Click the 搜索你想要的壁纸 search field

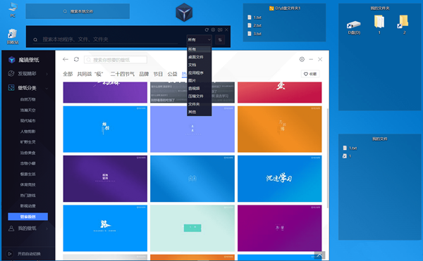(x=116, y=60)
